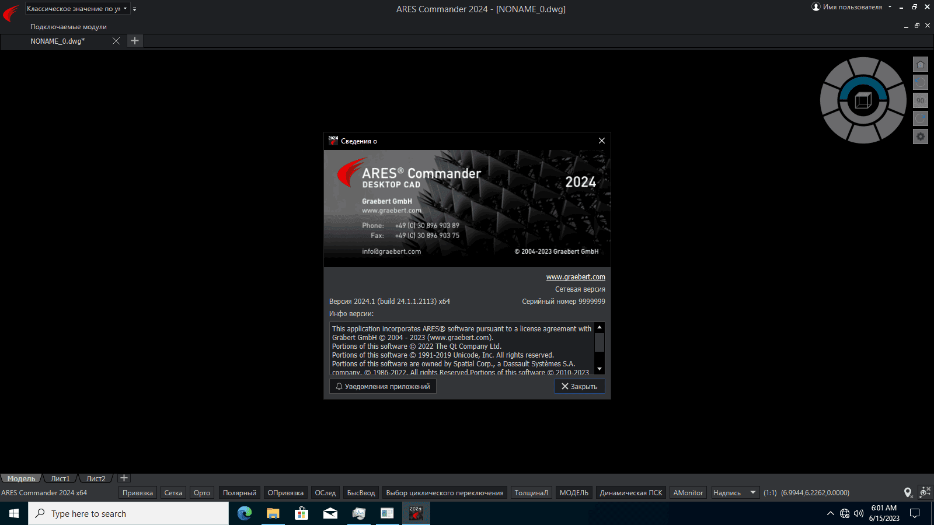Toggle Сетка grid in status bar
This screenshot has height=525, width=934.
click(173, 493)
